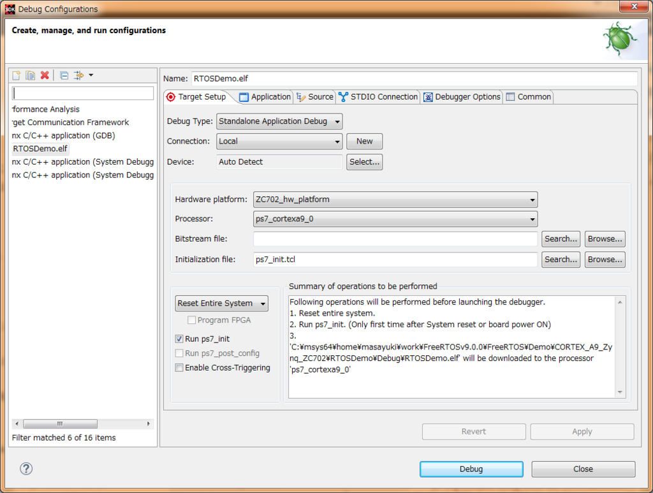This screenshot has height=493, width=653.
Task: Select the Performance Analysis tree item
Action: (x=46, y=109)
